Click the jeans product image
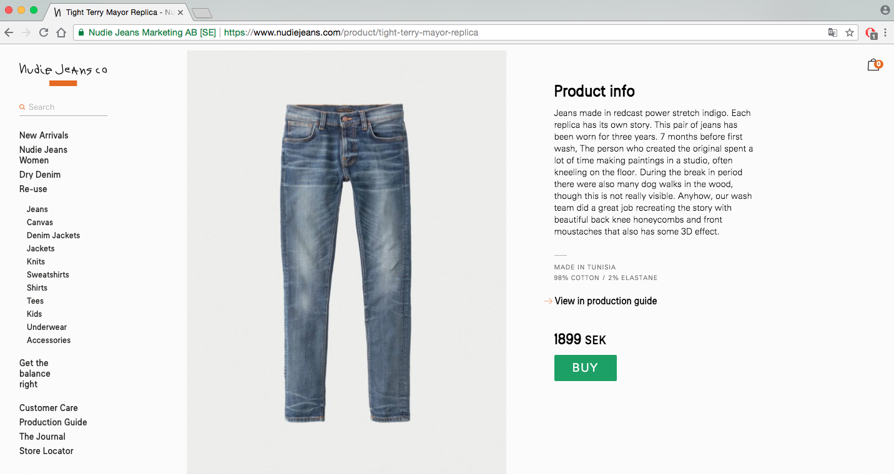Viewport: 894px width, 474px height. [346, 262]
